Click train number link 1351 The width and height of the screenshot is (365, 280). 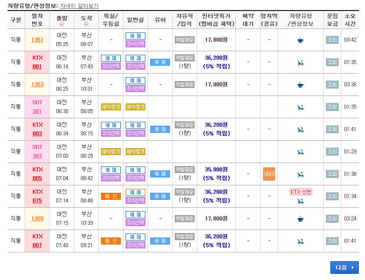point(37,40)
